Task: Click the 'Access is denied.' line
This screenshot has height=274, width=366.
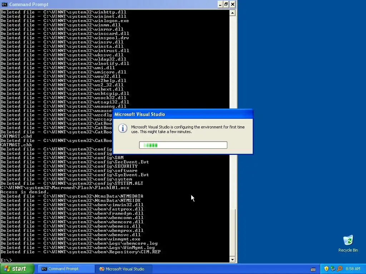Action: point(25,192)
